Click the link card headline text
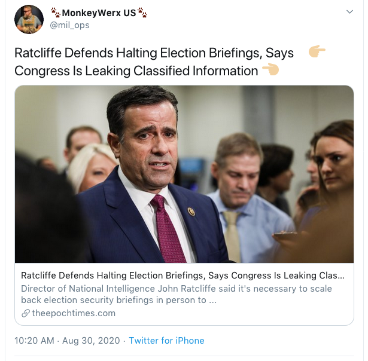This screenshot has height=361, width=368. pos(183,276)
